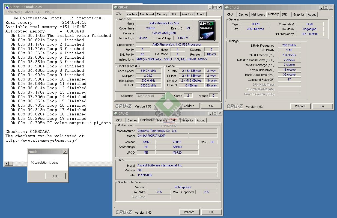Click the Southbridge model field SB750

point(177,147)
